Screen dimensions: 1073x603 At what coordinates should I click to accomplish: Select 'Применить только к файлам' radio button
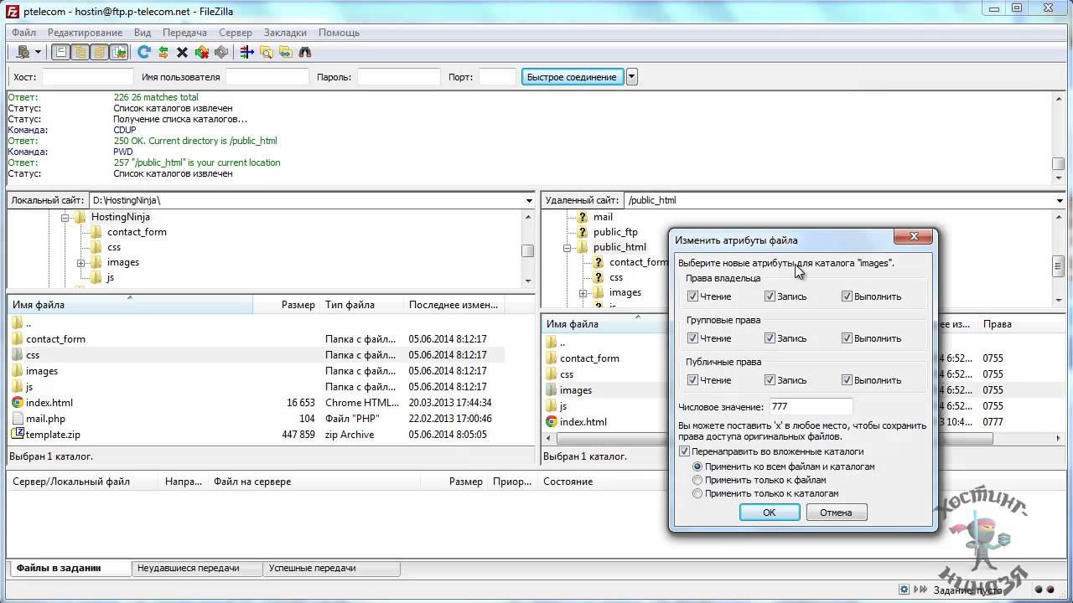[697, 480]
